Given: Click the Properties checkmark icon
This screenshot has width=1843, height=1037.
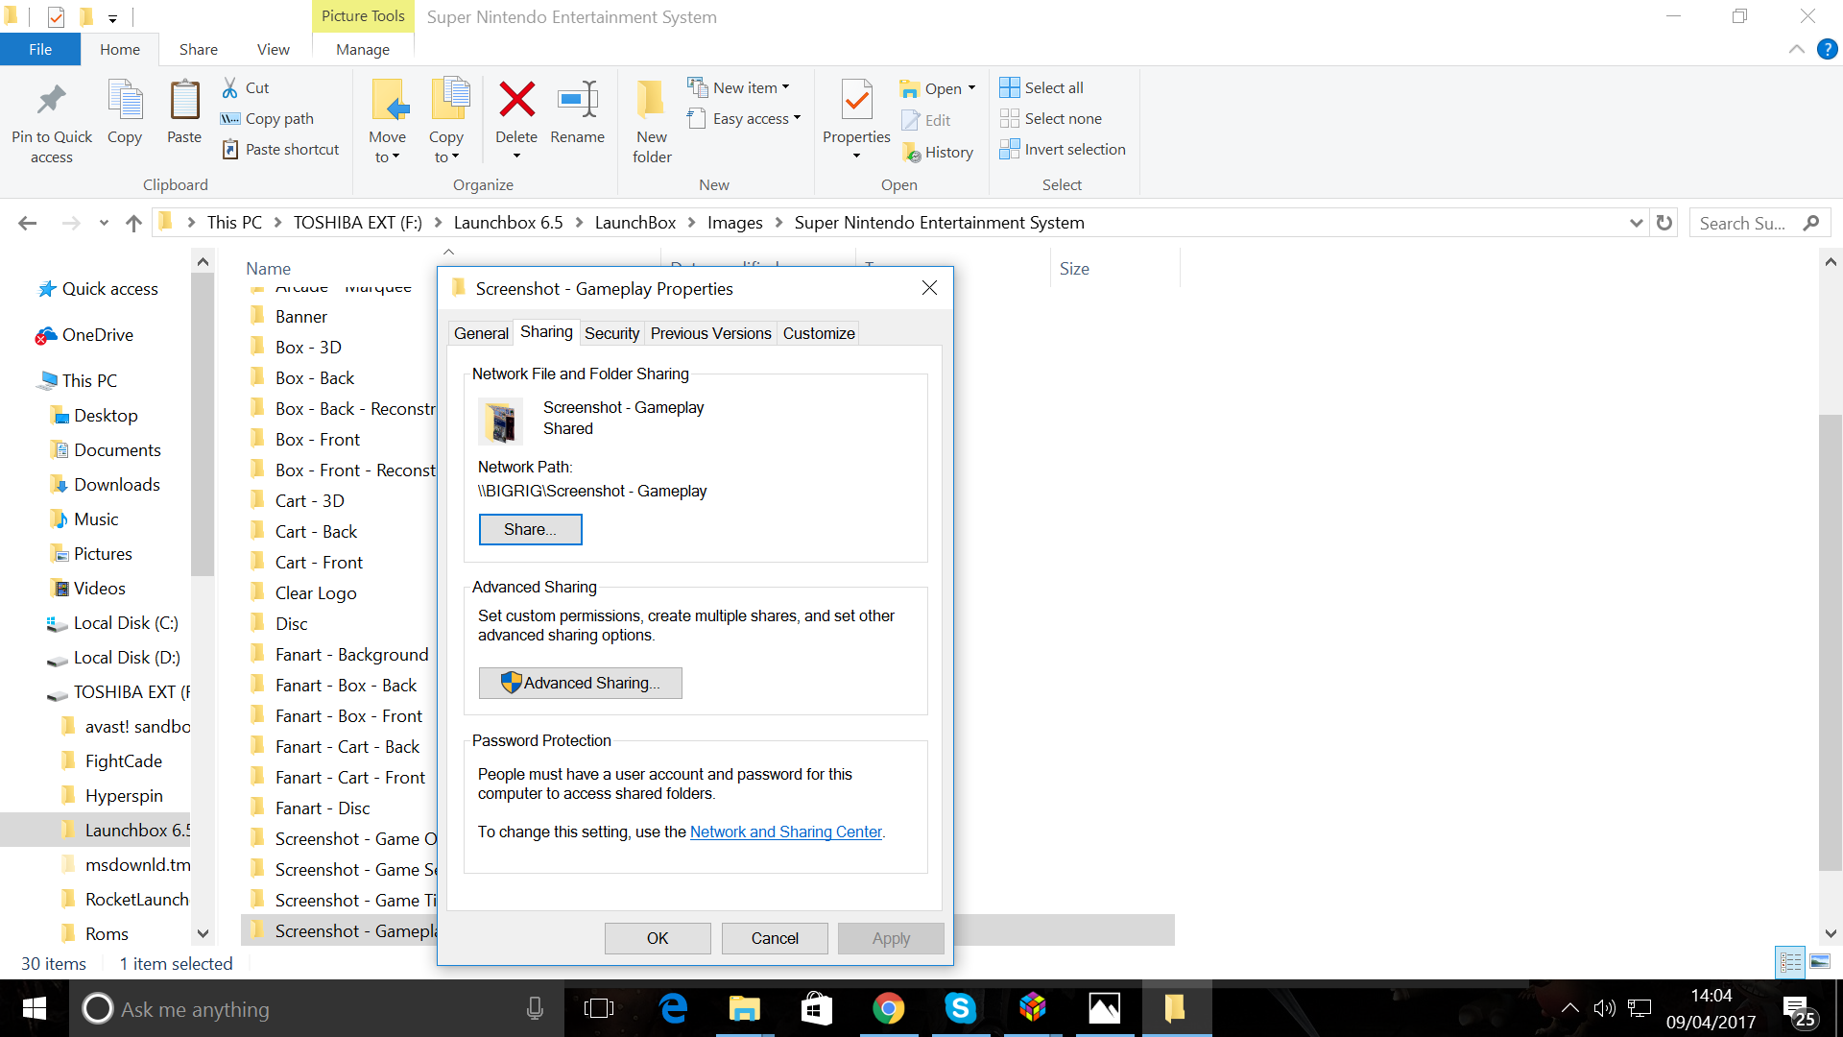Looking at the screenshot, I should coord(856,100).
